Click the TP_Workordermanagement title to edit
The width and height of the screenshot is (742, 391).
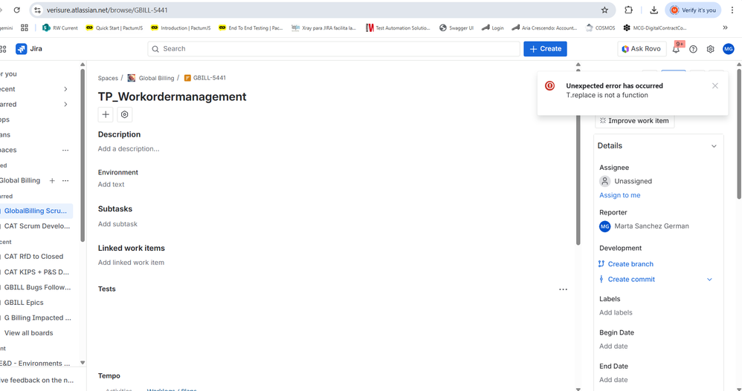click(x=172, y=96)
